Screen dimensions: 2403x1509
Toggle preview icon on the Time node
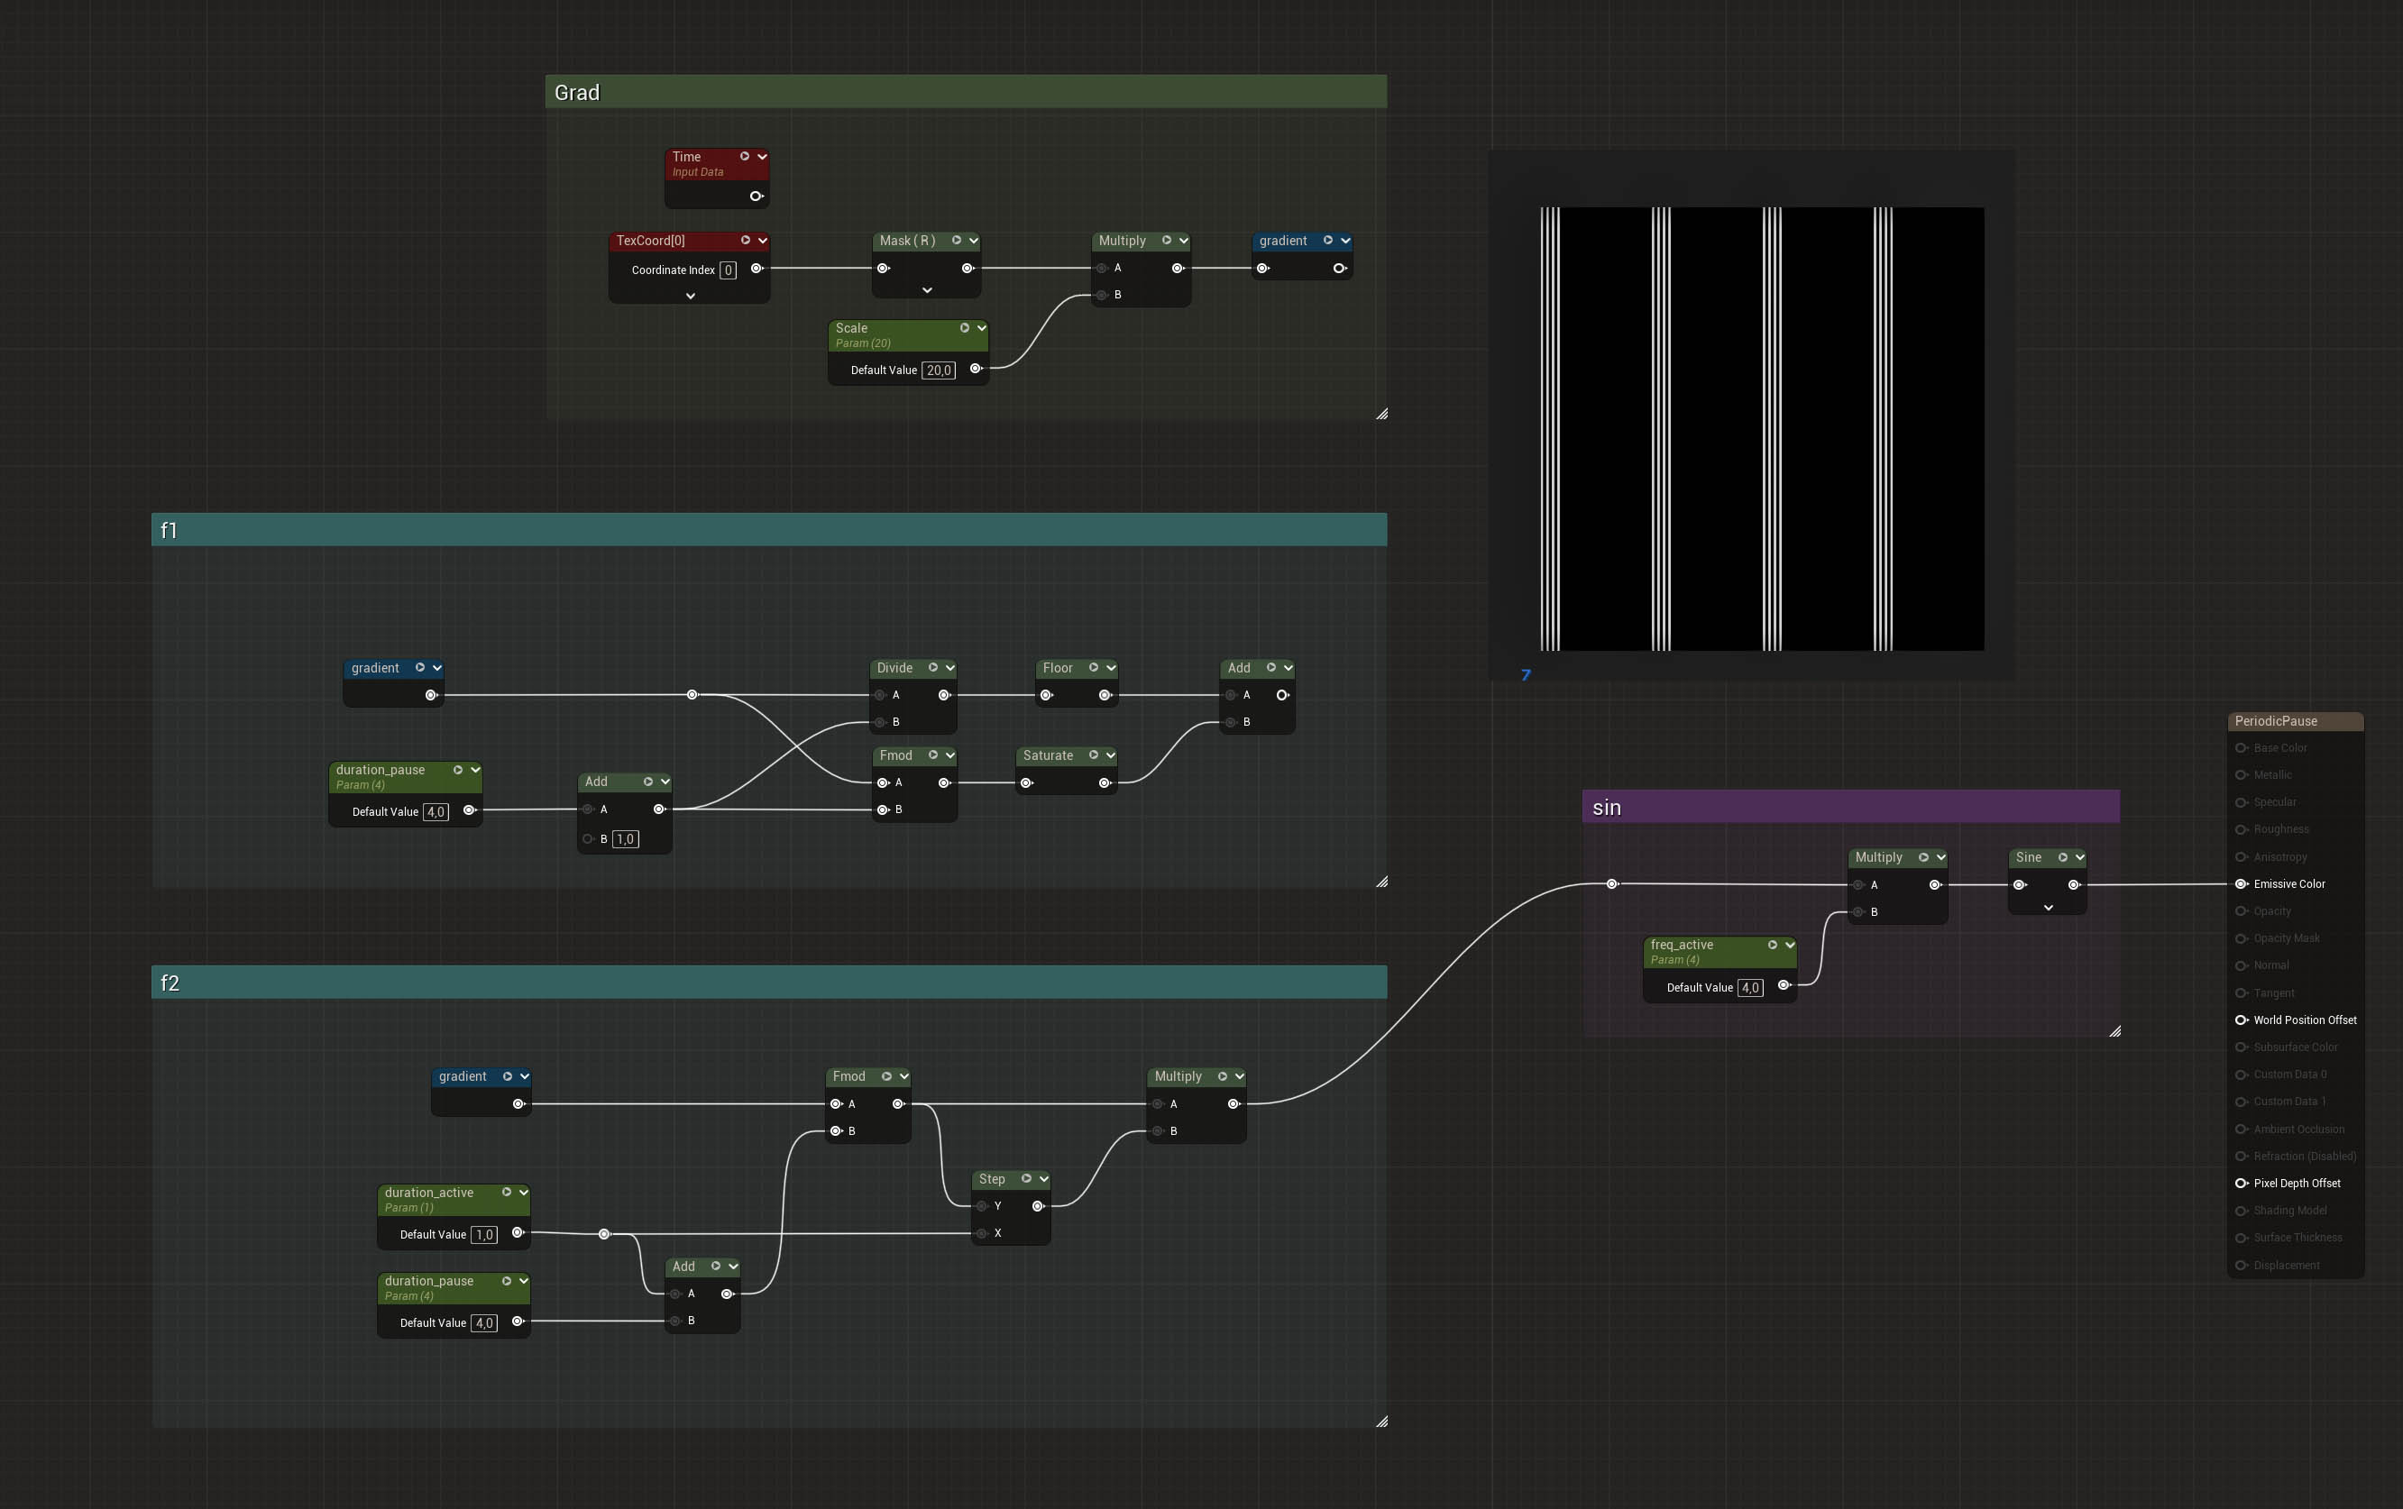tap(745, 157)
